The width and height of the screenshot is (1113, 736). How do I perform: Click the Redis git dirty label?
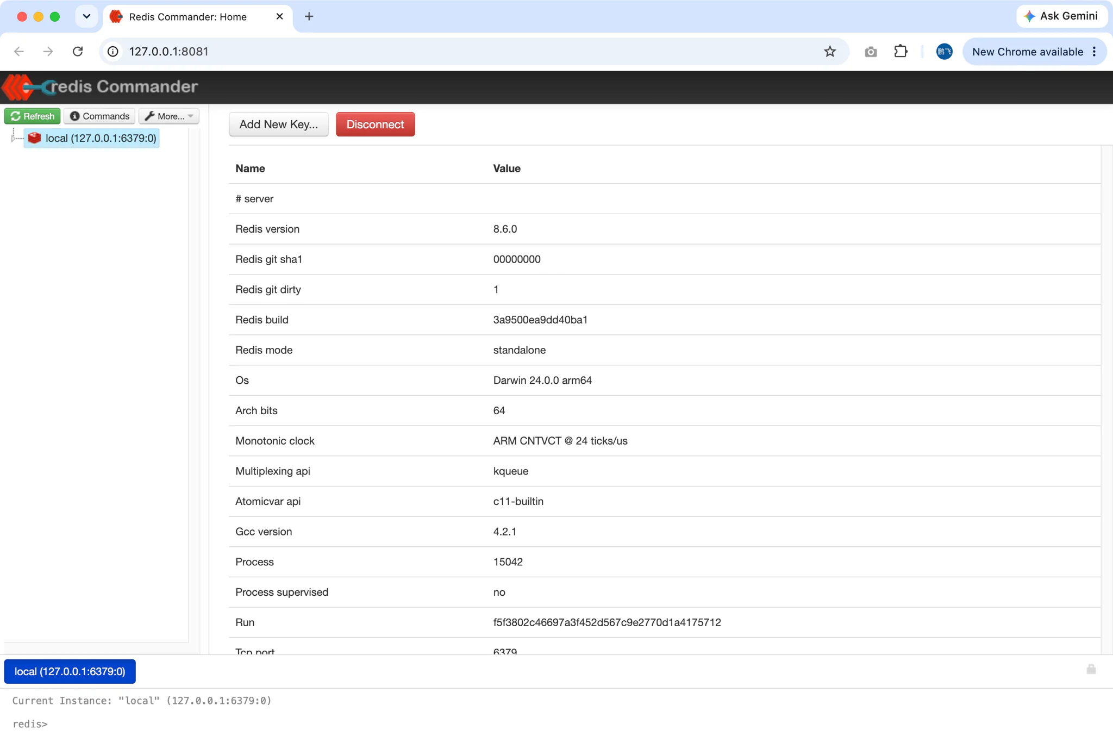[268, 290]
